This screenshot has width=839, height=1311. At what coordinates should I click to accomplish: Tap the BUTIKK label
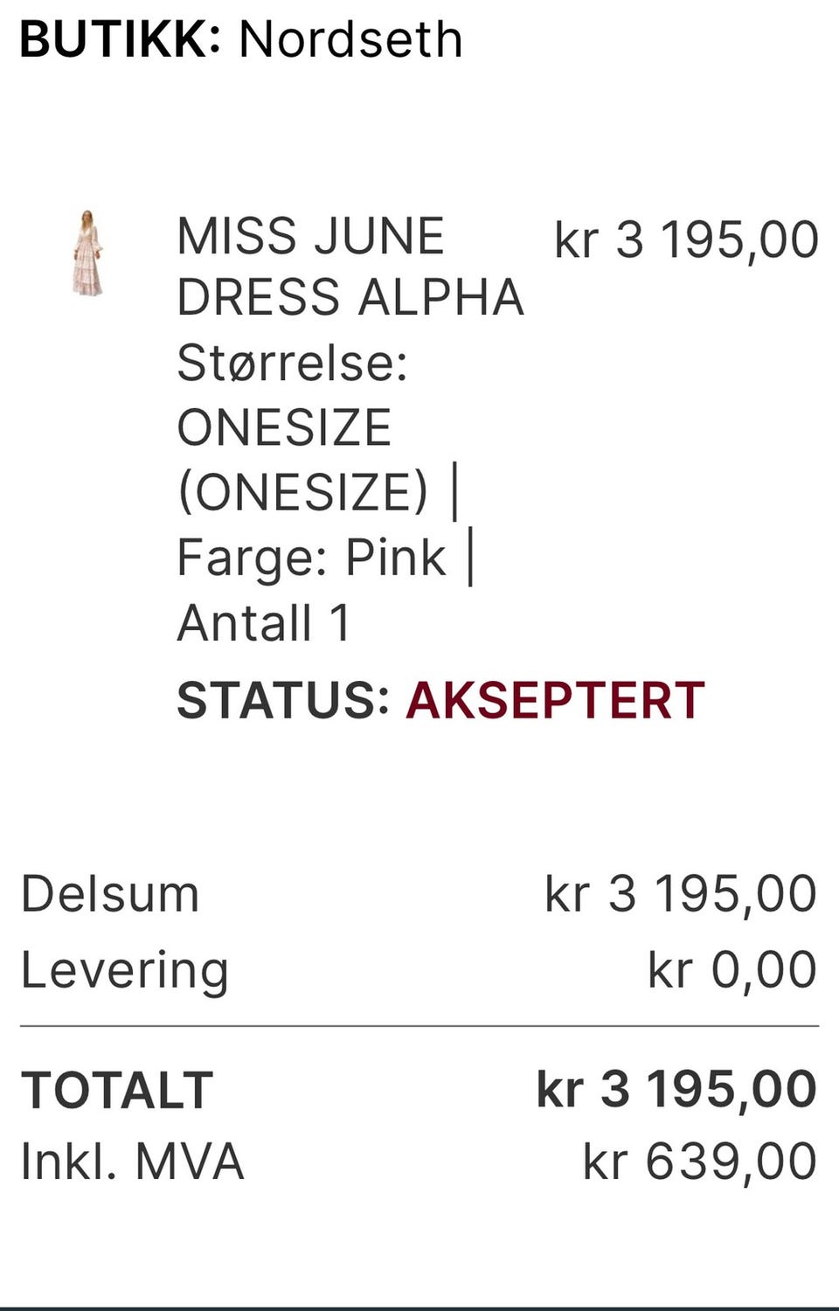pos(121,39)
